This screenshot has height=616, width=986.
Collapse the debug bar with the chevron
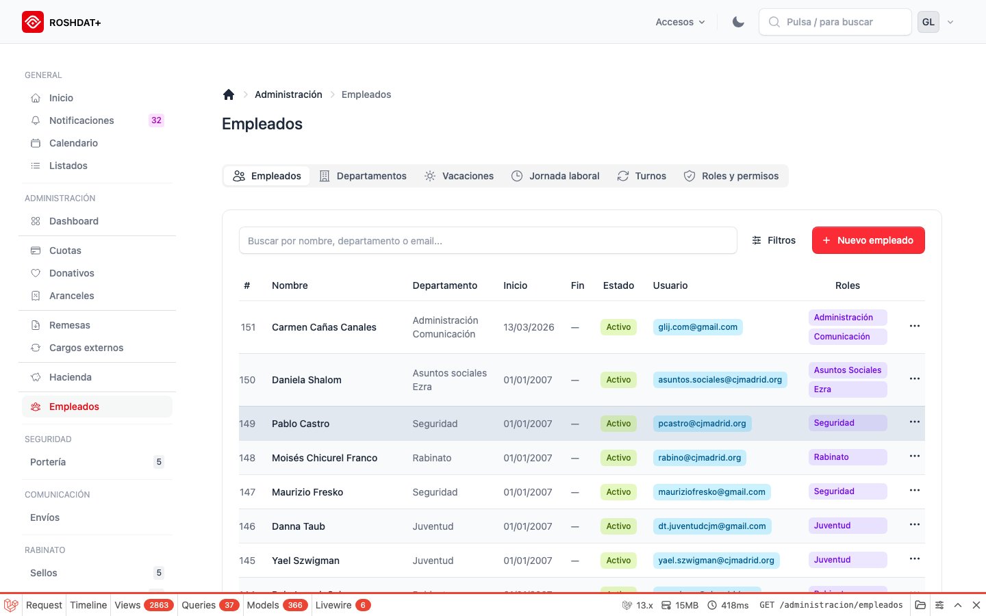(x=958, y=605)
